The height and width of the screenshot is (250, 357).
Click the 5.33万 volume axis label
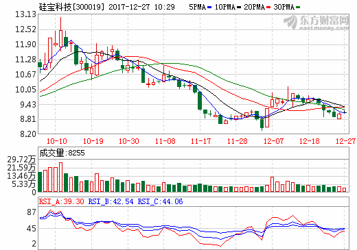[24, 184]
